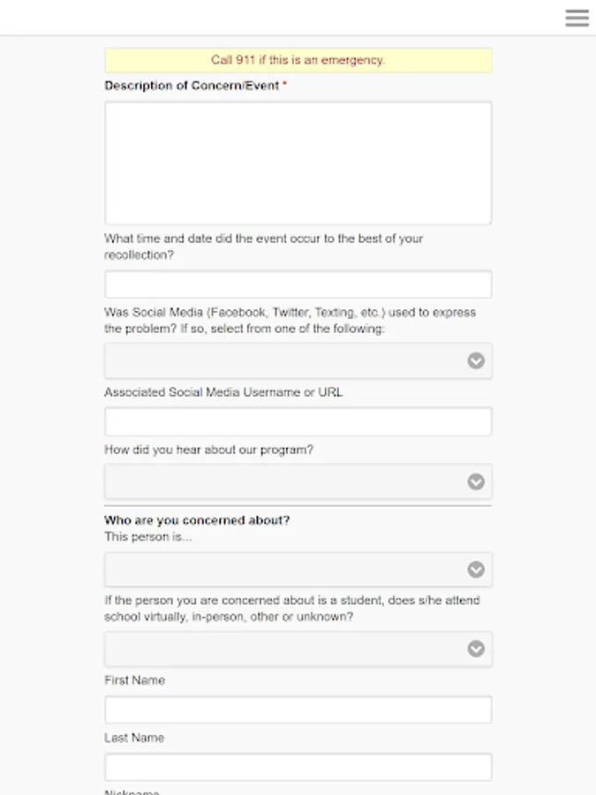This screenshot has width=596, height=795.
Task: Click the 'Who are you concerned about?' heading
Action: [x=197, y=520]
